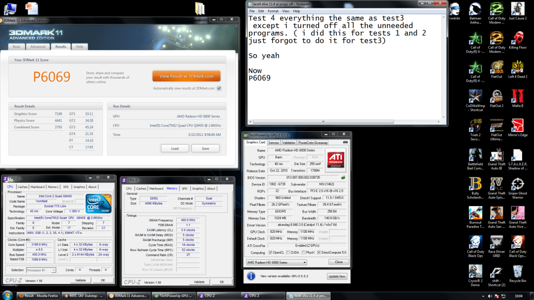Switch to the Advanced tab in 3DMark
This screenshot has width=534, height=300.
click(x=38, y=46)
